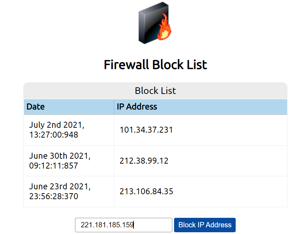Screen dimensions: 291x234
Task: Click the typed 221.181.185.159 text
Action: click(107, 225)
